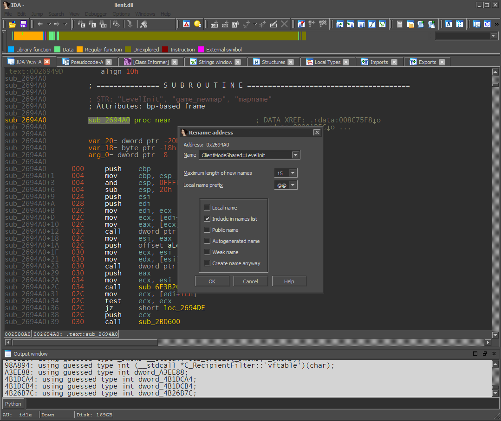Screen dimensions: 501x421
Task: Jump back with the left arrow icon
Action: click(x=40, y=24)
